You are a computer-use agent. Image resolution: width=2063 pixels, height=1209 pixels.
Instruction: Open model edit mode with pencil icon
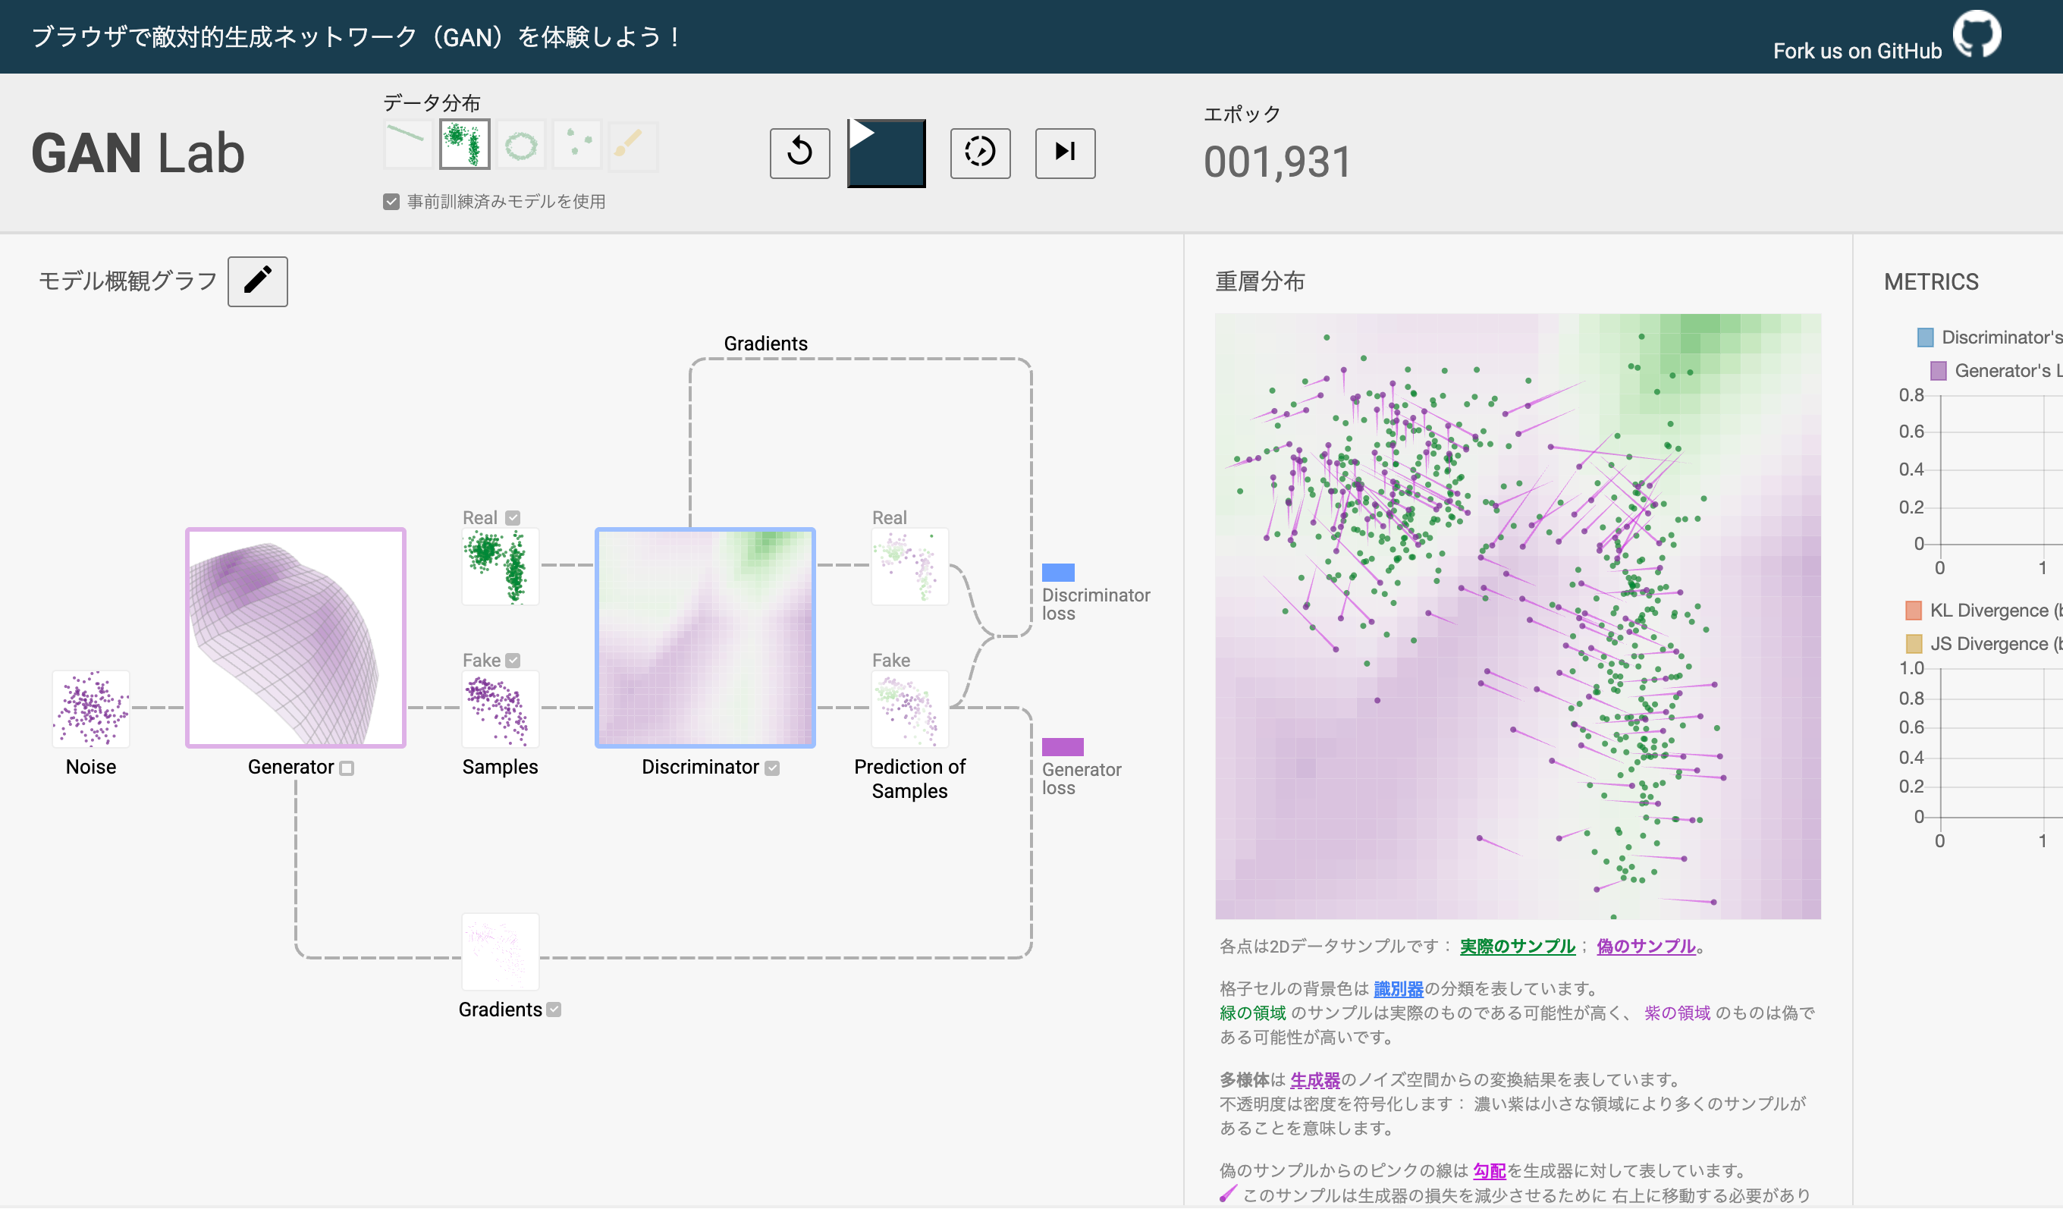(x=257, y=281)
